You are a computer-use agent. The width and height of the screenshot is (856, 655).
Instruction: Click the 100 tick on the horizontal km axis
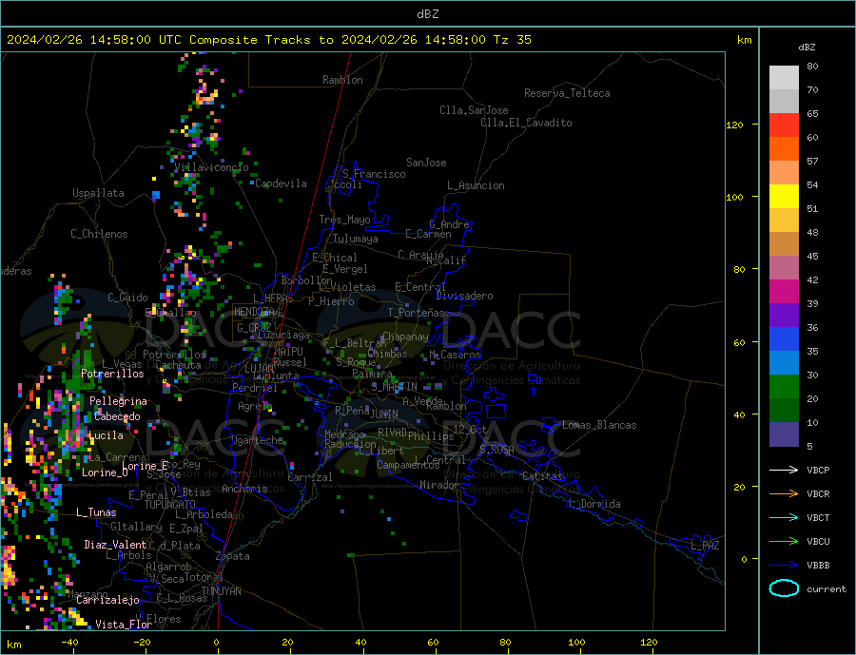click(x=576, y=643)
